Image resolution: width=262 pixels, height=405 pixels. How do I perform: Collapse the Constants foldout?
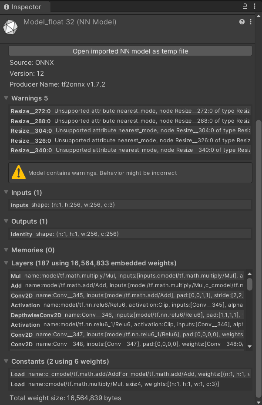[6, 361]
